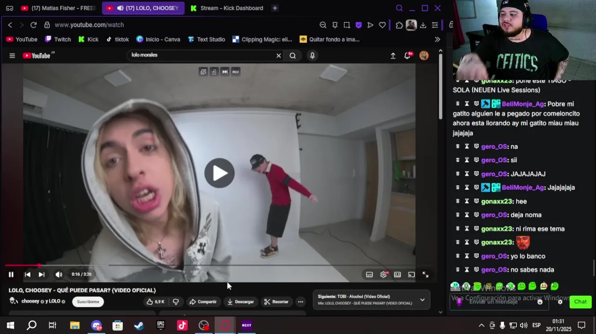Switch to theater mode view
The width and height of the screenshot is (596, 334).
pyautogui.click(x=398, y=275)
